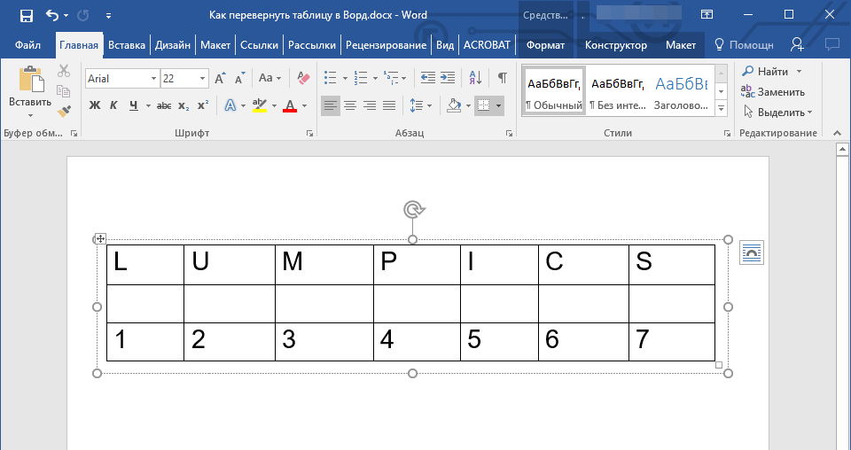The height and width of the screenshot is (450, 851).
Task: Click the Clear All Formatting eraser icon
Action: click(304, 79)
